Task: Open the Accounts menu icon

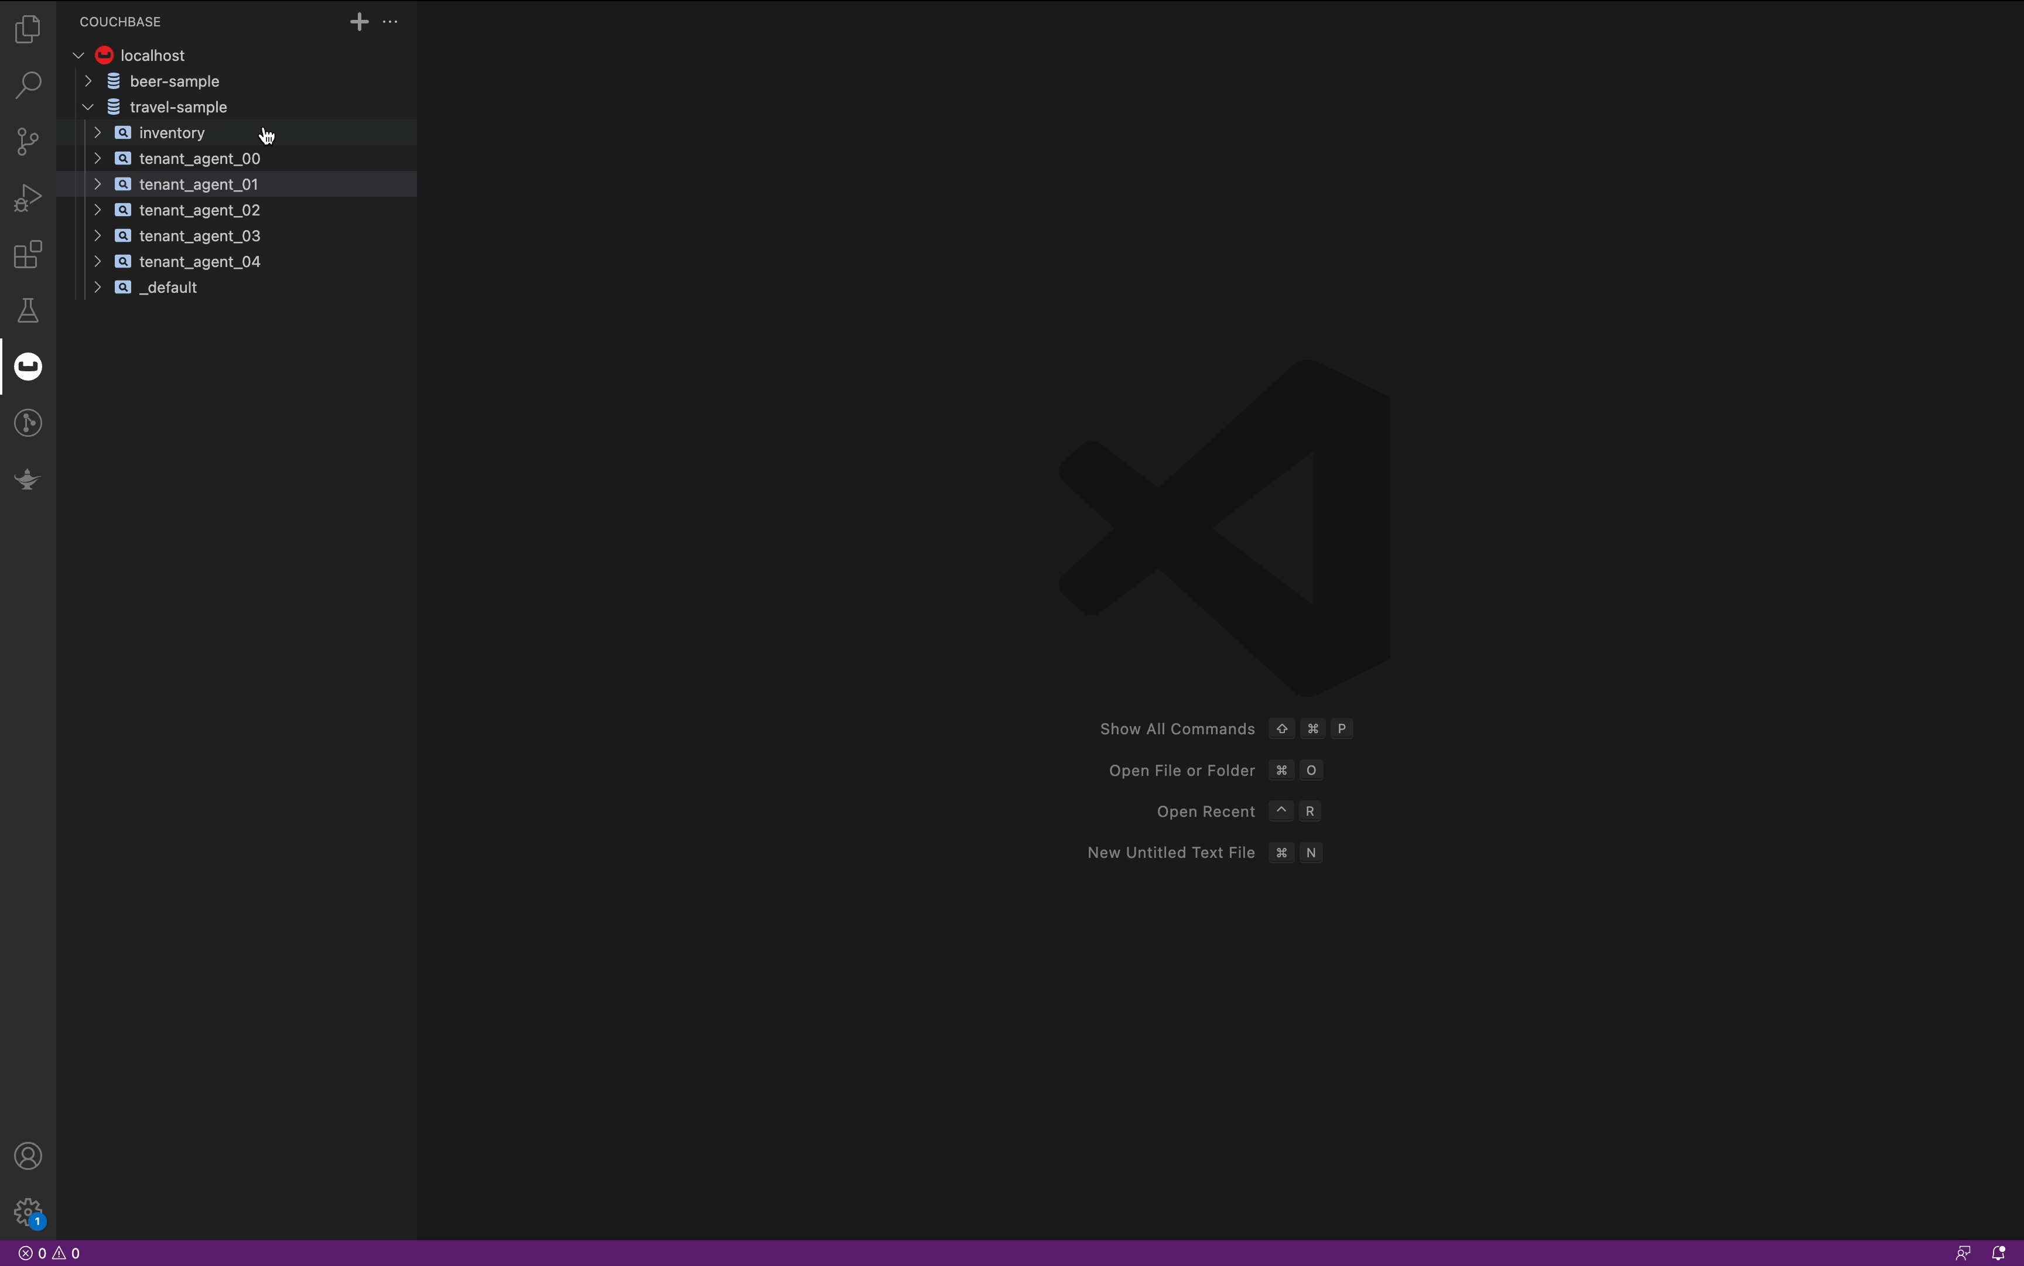Action: 28,1156
